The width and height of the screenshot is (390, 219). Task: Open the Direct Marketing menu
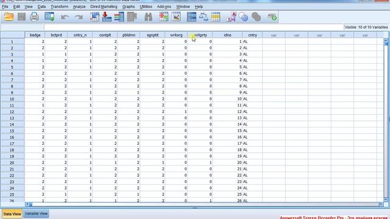pos(104,7)
